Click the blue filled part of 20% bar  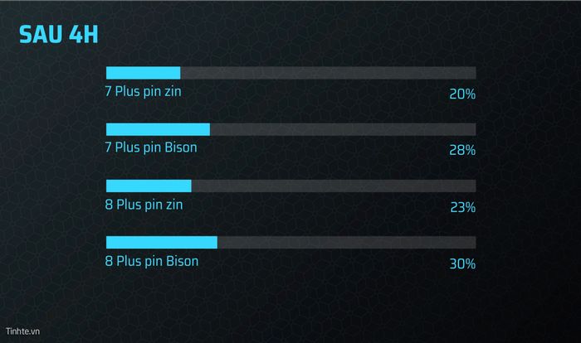(143, 73)
